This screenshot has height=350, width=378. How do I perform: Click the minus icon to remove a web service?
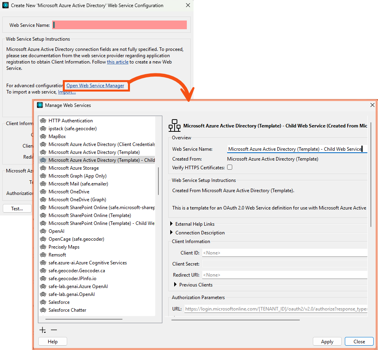tap(54, 330)
